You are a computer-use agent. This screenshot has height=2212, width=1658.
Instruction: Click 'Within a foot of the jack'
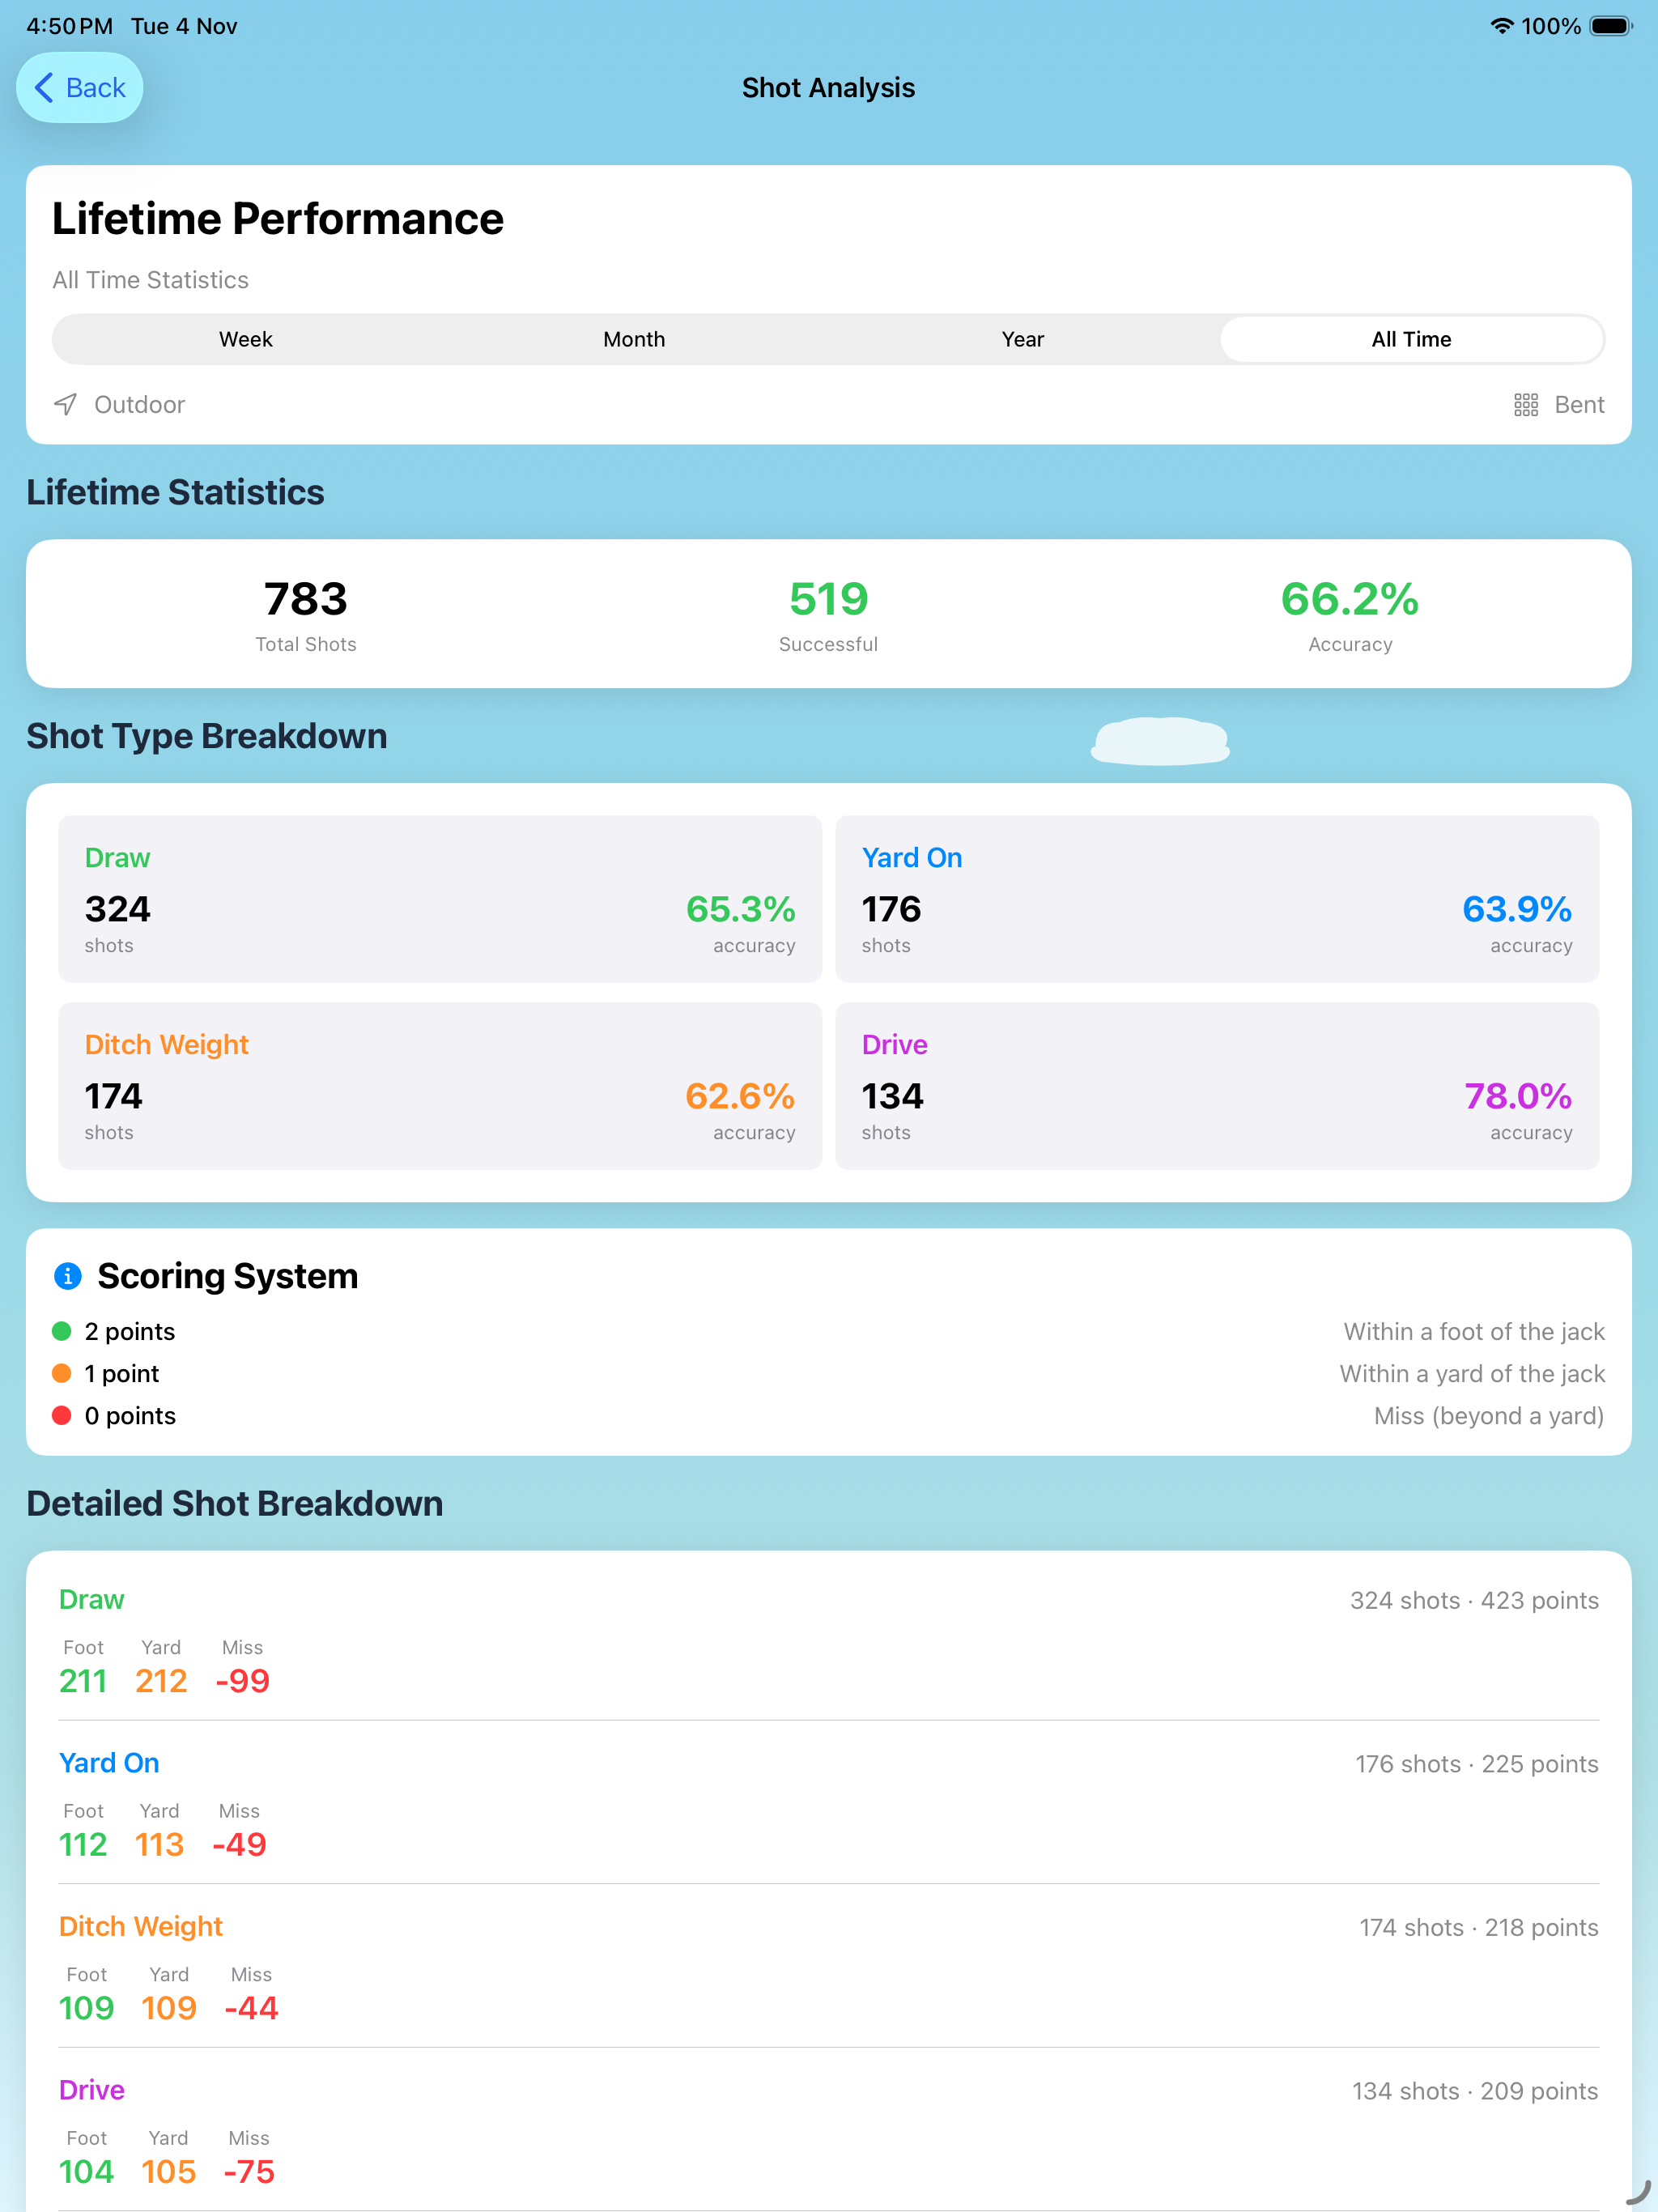coord(1474,1331)
